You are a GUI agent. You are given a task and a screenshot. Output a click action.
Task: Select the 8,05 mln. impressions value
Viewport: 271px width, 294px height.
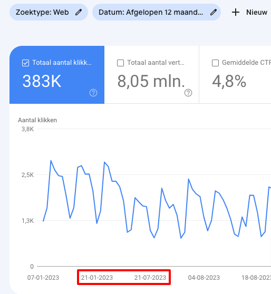tap(151, 81)
